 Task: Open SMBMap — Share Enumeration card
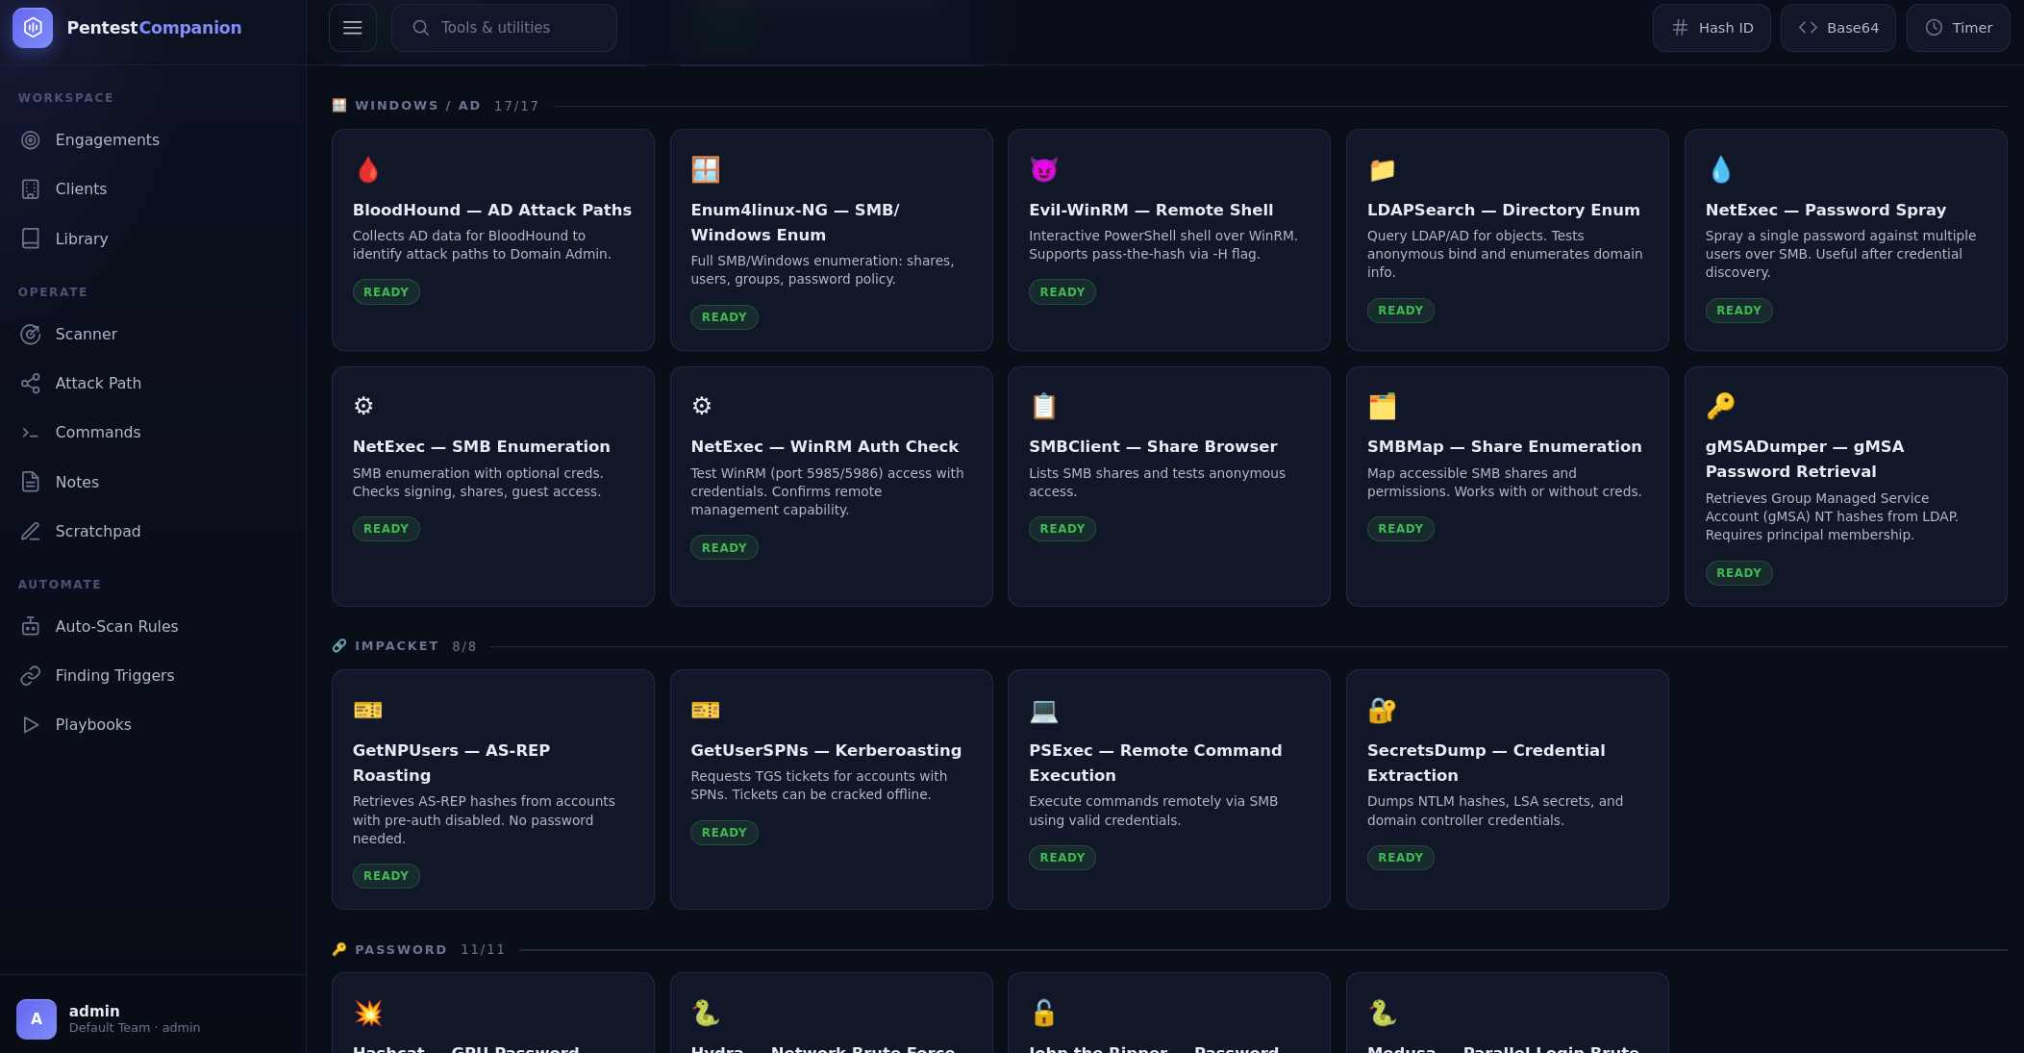click(x=1508, y=487)
